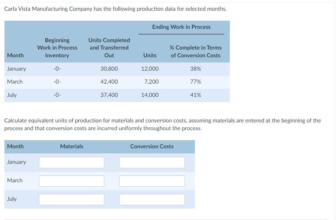Click the January Conversion Costs input field
The width and height of the screenshot is (336, 220).
point(151,162)
